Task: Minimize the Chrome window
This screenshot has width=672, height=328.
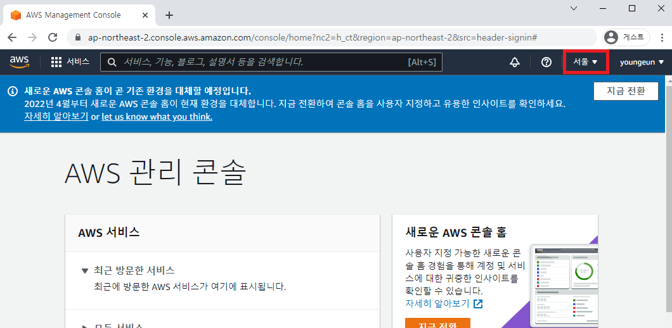Action: 603,8
